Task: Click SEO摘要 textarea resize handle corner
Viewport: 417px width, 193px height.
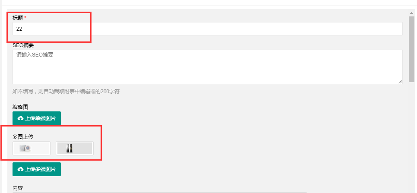Action: 400,82
